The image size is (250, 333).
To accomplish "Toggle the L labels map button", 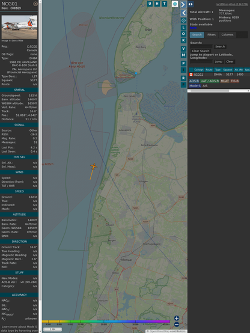I will pos(183,28).
